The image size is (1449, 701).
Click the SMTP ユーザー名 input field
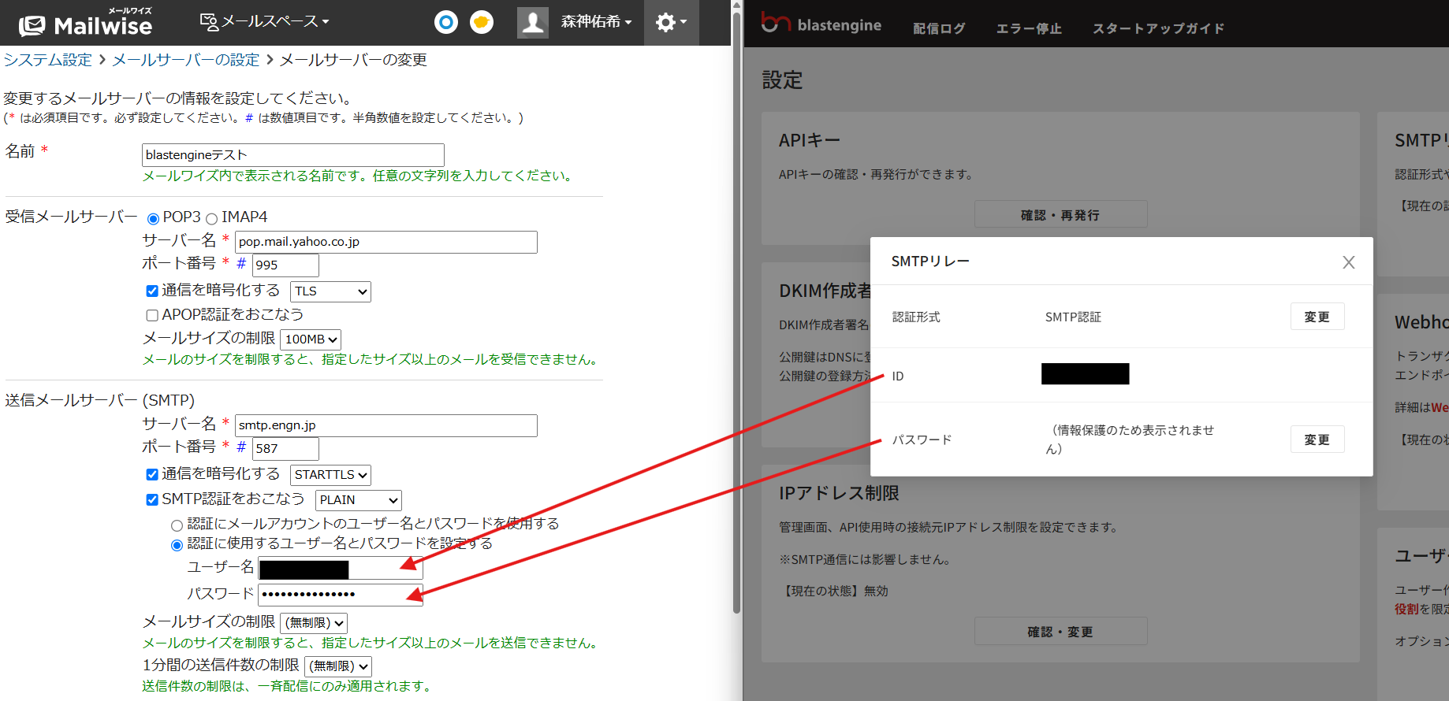[x=341, y=569]
